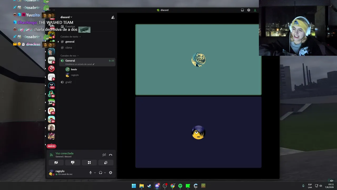Click the streamer webcam overlay
This screenshot has height=190, width=337.
click(x=298, y=28)
